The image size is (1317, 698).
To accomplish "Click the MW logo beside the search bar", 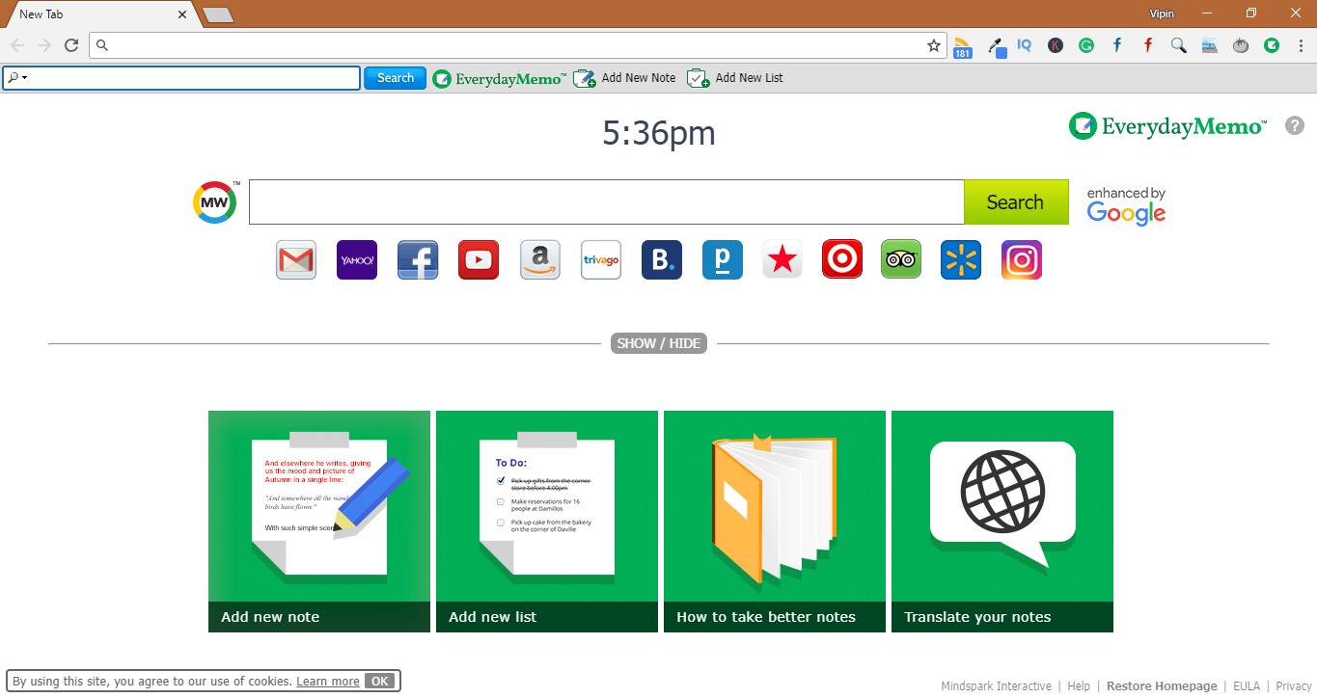I will point(214,201).
